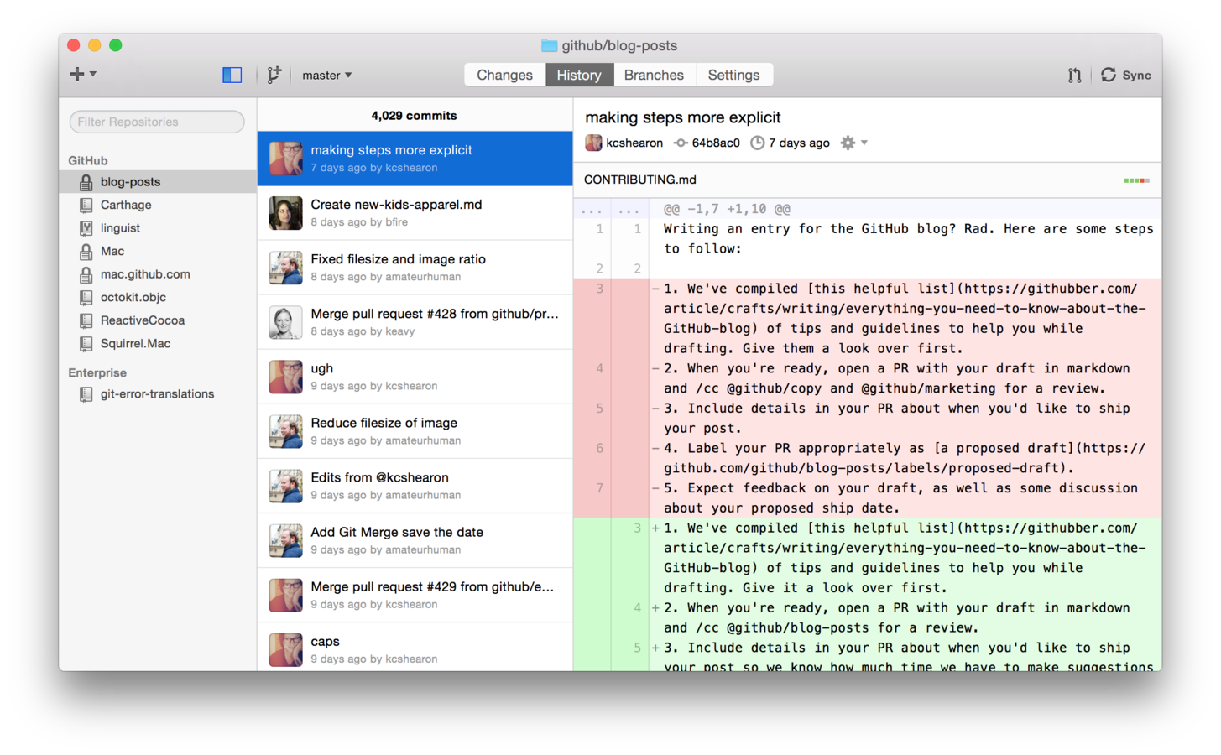The height and width of the screenshot is (755, 1221).
Task: Select commit 'Reduce filesize of image'
Action: (x=415, y=430)
